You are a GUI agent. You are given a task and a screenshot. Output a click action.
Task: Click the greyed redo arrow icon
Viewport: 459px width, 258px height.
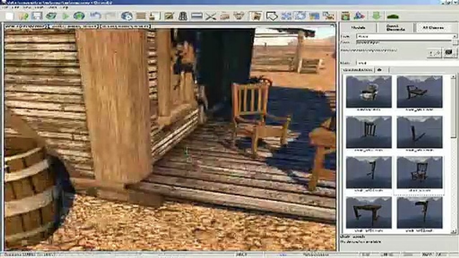(110, 16)
